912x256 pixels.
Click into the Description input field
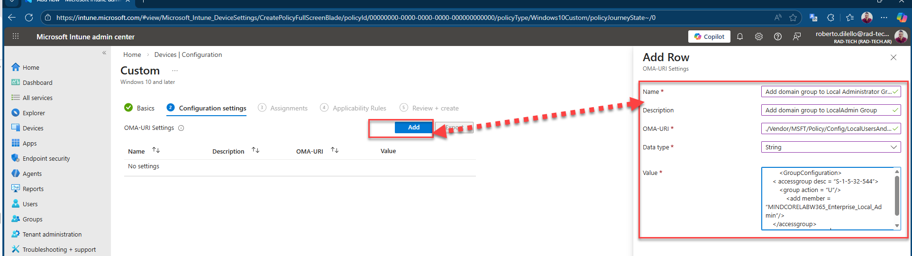point(826,110)
